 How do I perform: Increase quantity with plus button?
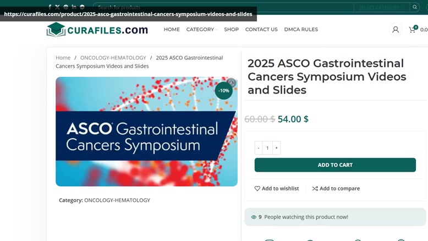tap(276, 148)
